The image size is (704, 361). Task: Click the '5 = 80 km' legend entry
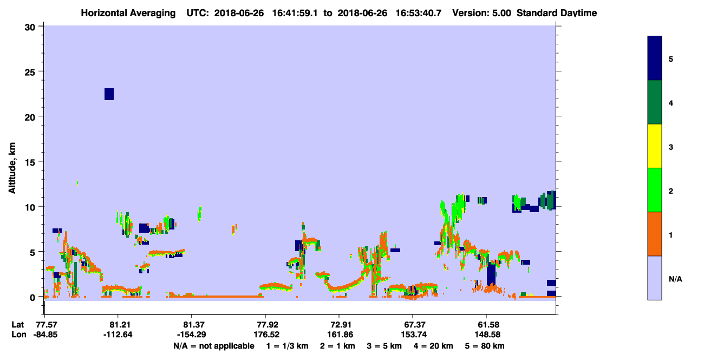[x=485, y=346]
